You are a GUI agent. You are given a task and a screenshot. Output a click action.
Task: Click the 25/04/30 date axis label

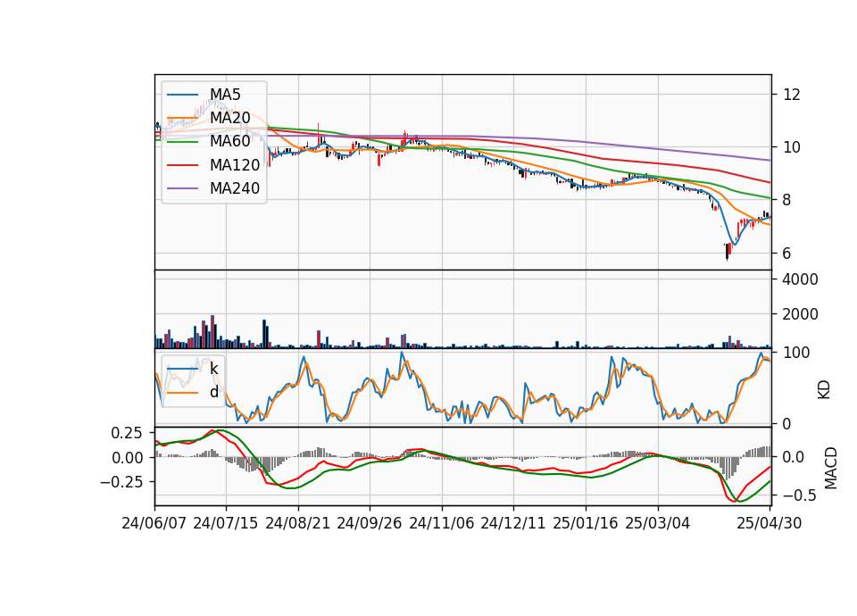pyautogui.click(x=770, y=524)
